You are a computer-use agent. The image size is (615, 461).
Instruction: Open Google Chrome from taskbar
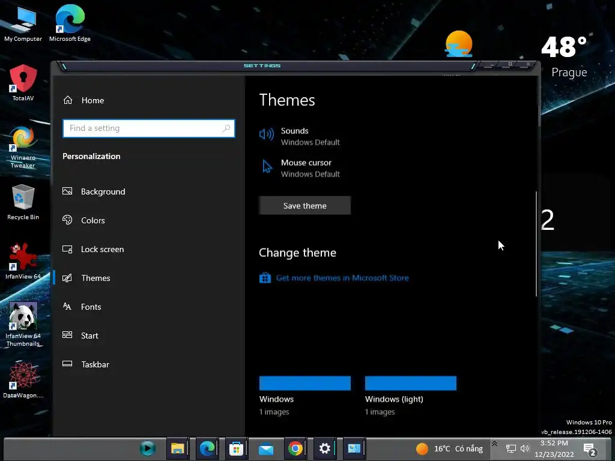[295, 448]
